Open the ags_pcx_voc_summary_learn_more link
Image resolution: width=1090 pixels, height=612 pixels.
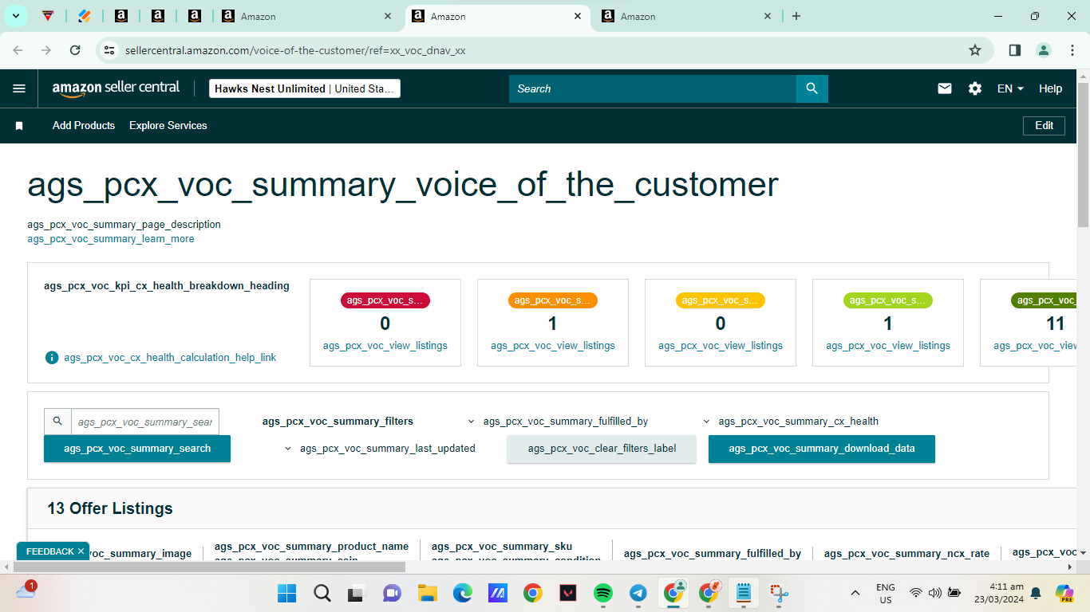(x=111, y=238)
